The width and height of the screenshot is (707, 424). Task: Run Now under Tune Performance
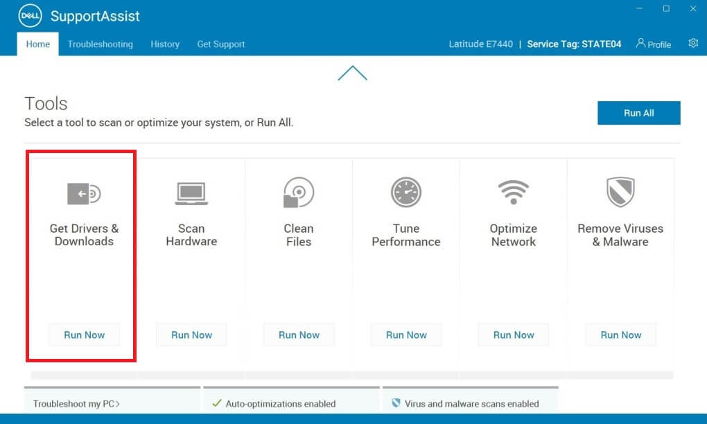point(406,335)
